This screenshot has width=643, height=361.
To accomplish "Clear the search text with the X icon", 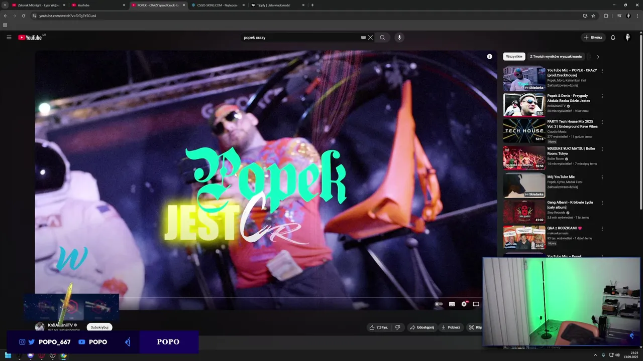I will click(x=370, y=38).
